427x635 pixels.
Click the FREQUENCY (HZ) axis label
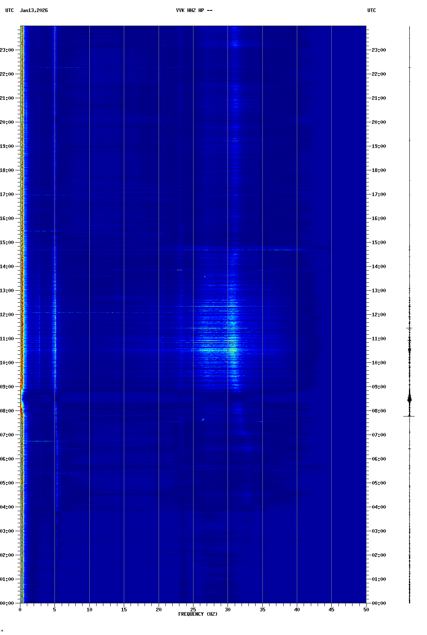click(198, 614)
